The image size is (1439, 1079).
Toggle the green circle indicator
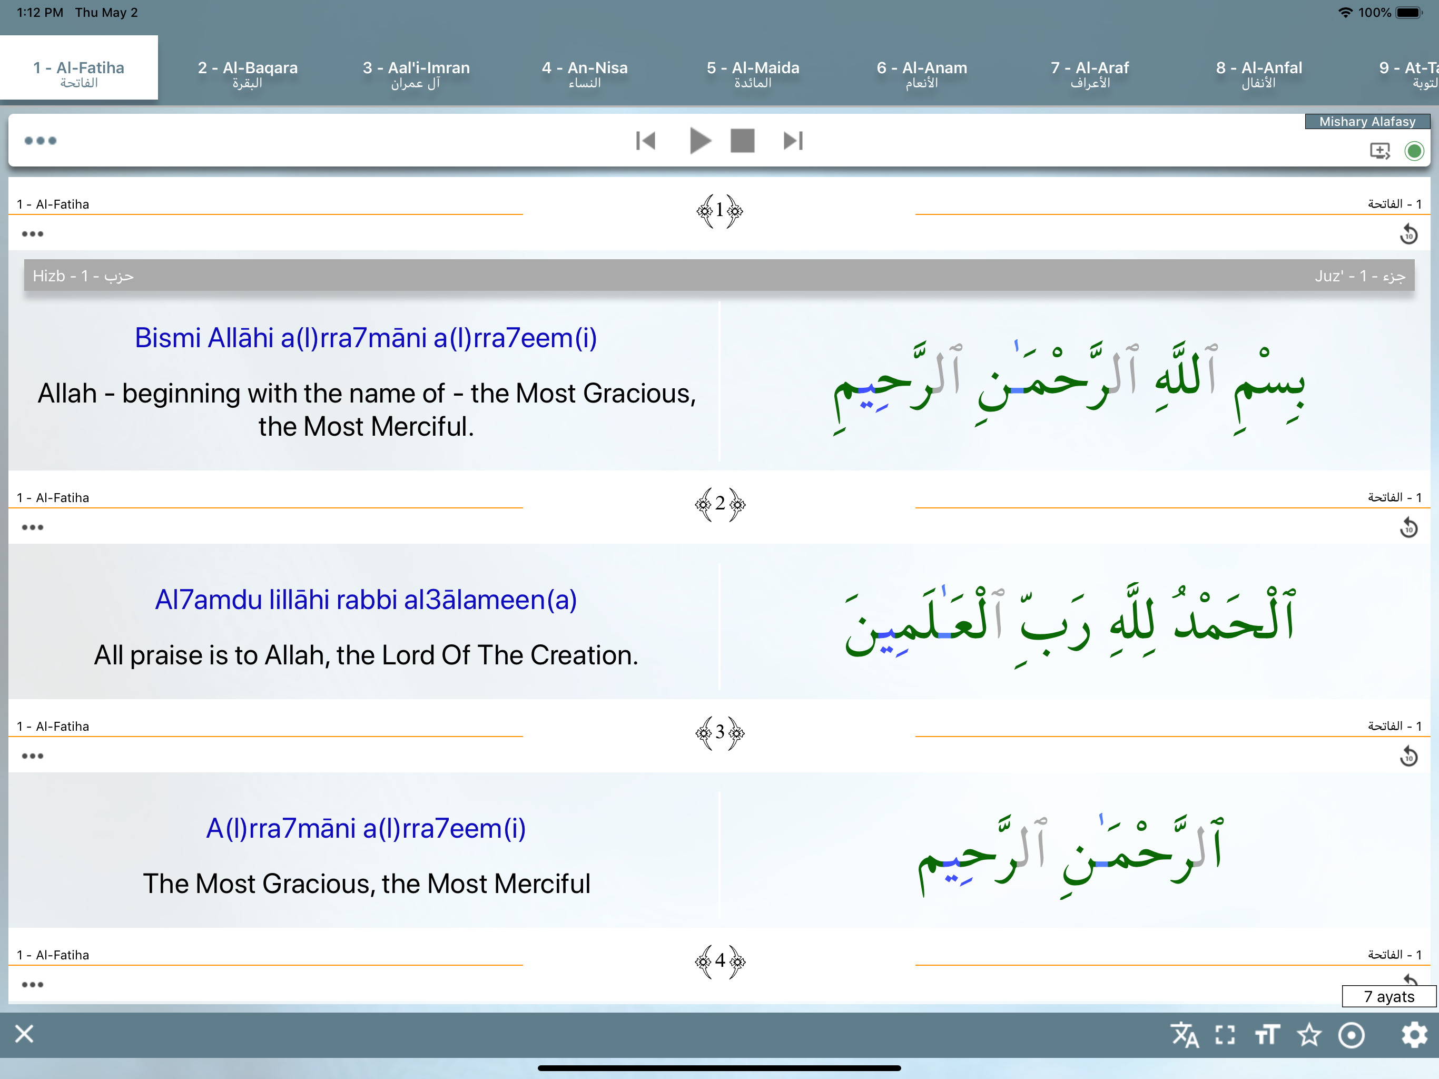click(1414, 151)
